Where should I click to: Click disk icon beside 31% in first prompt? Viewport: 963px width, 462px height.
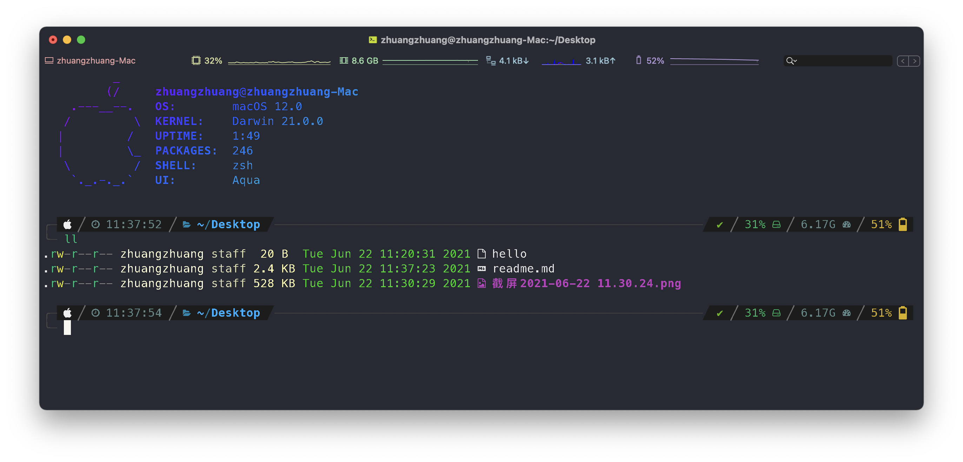[x=776, y=224]
